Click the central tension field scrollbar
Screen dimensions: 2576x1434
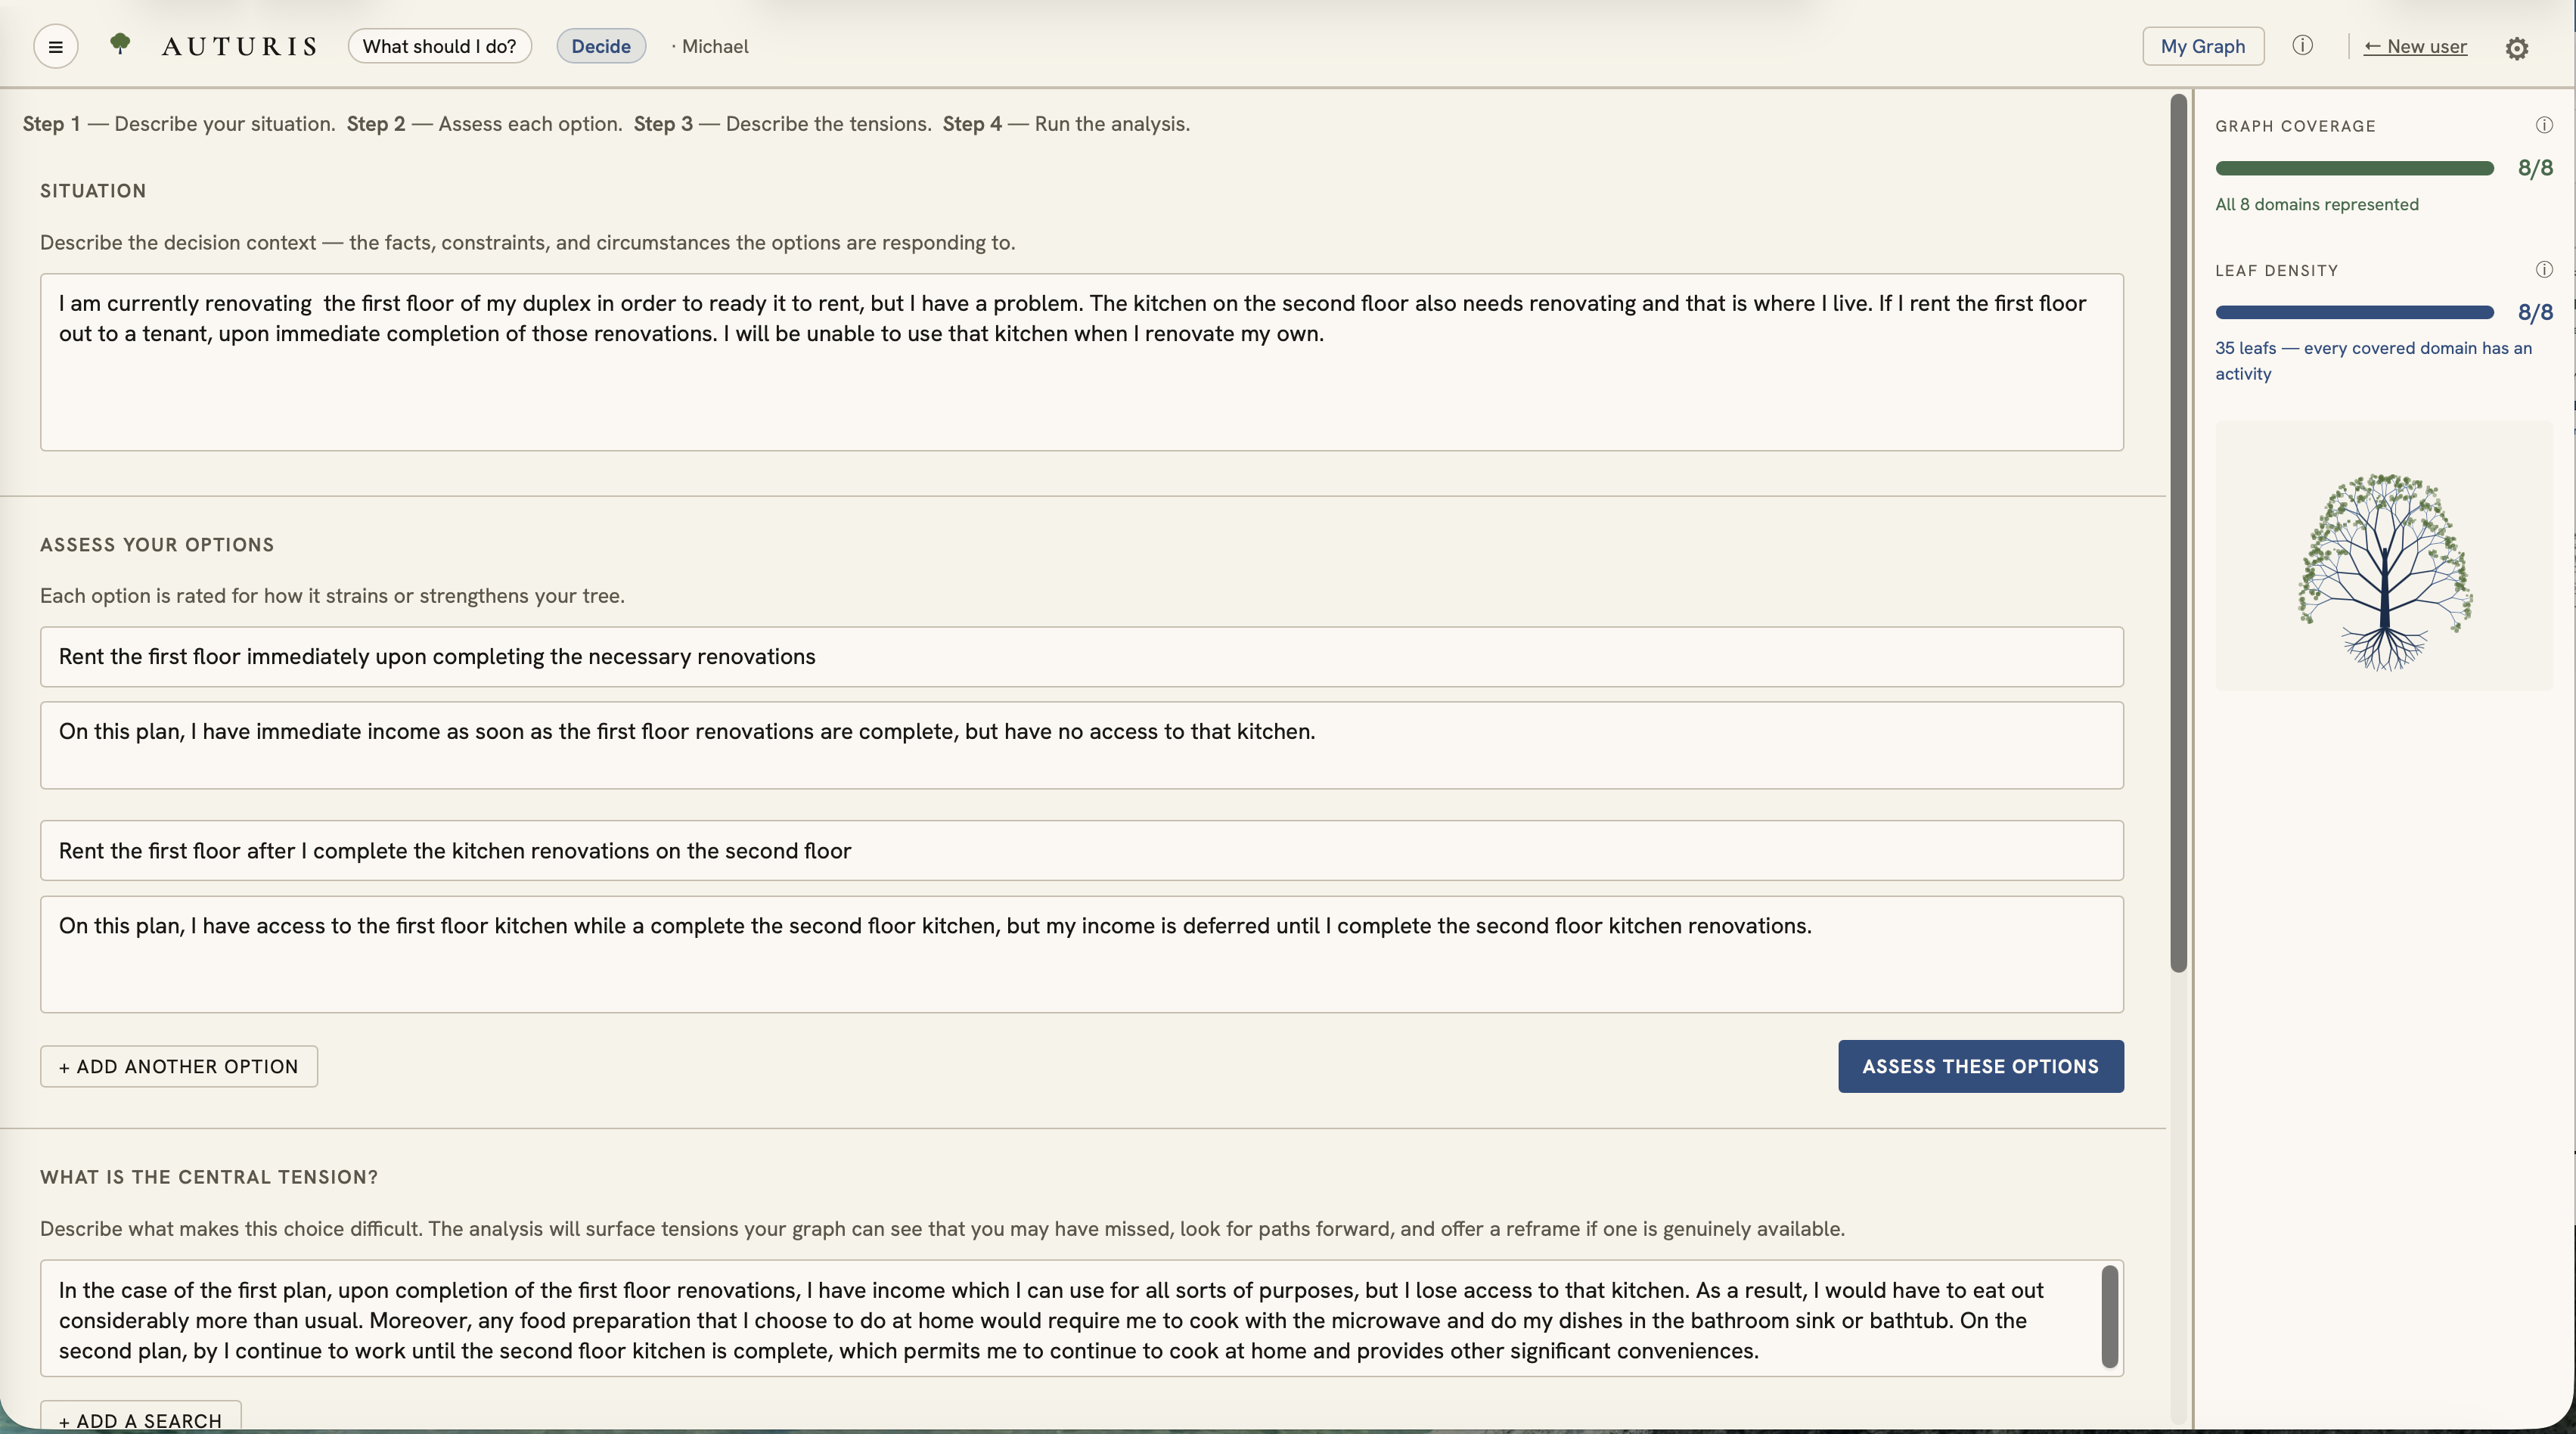click(2110, 1316)
